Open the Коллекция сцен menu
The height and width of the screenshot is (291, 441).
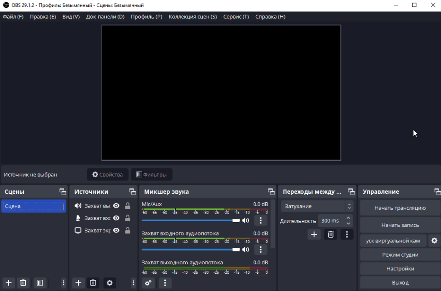(x=193, y=17)
